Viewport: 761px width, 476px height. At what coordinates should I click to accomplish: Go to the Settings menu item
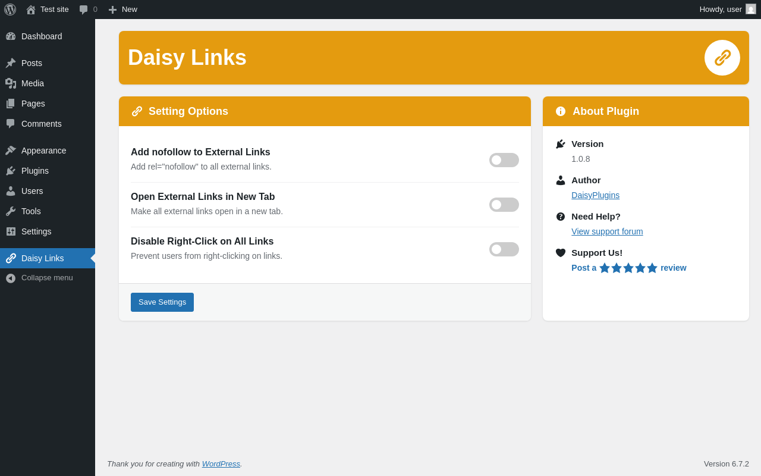tap(36, 231)
